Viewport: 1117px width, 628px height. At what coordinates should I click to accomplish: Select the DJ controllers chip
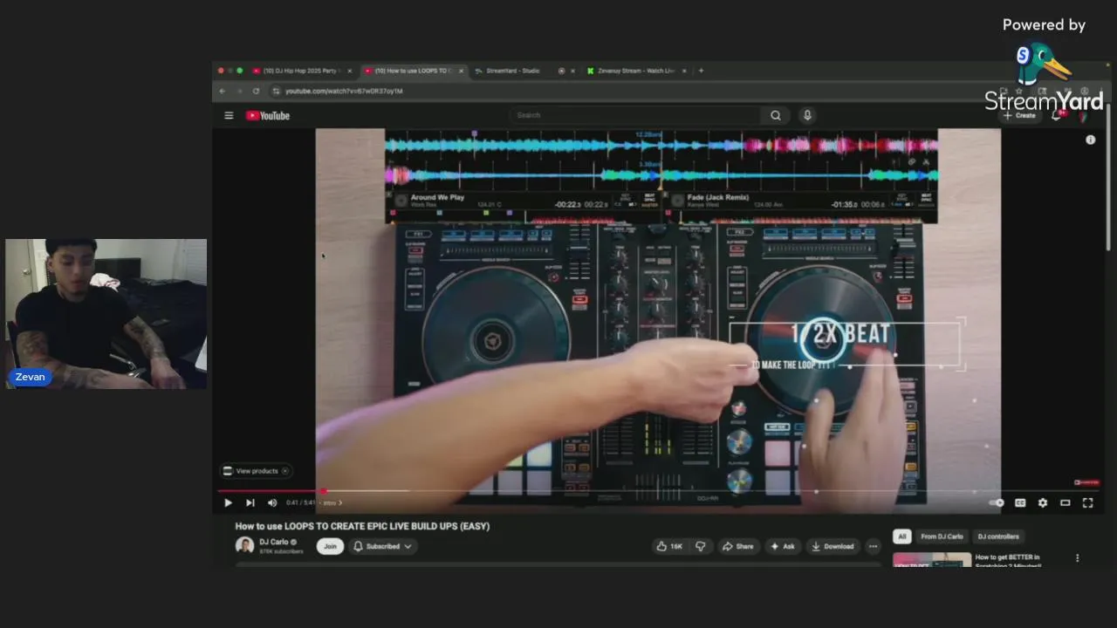click(998, 536)
